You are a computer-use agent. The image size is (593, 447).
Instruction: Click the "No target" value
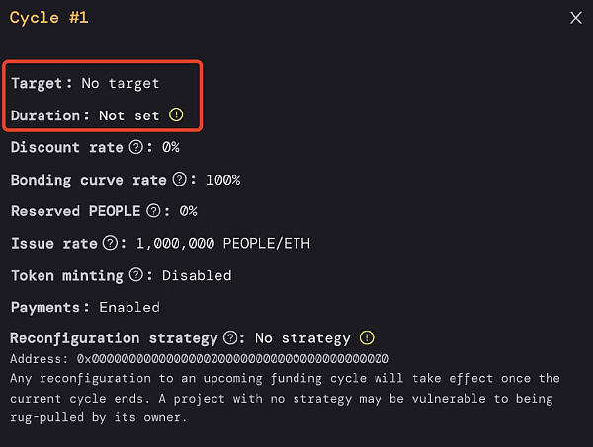tap(121, 83)
